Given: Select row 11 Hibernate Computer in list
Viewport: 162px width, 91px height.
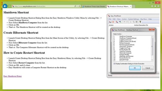Looking at the screenshot, I should pyautogui.click(x=132, y=53).
